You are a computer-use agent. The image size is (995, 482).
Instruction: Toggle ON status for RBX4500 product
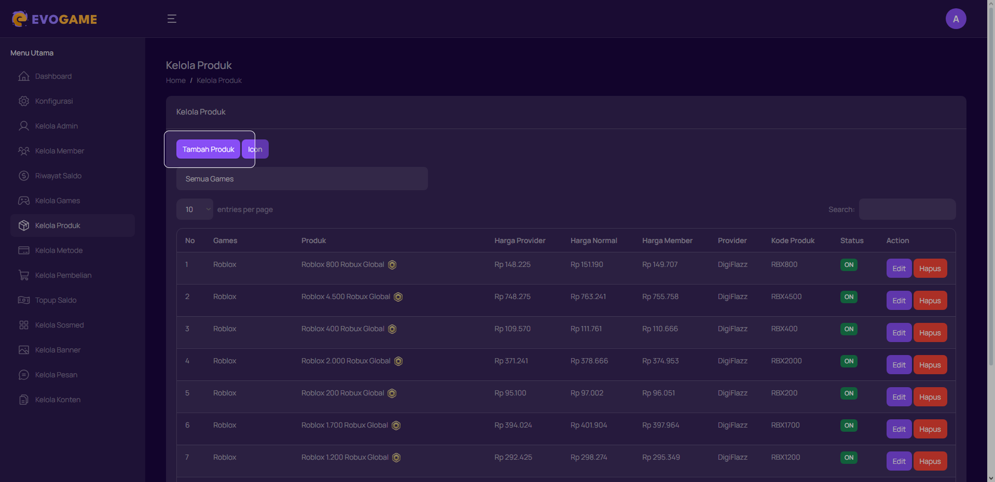click(849, 297)
